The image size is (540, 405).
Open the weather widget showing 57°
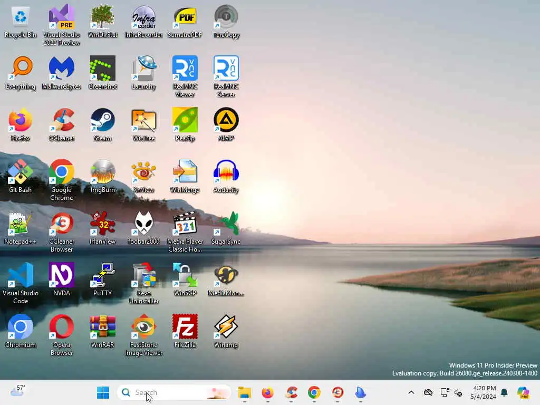pyautogui.click(x=17, y=391)
